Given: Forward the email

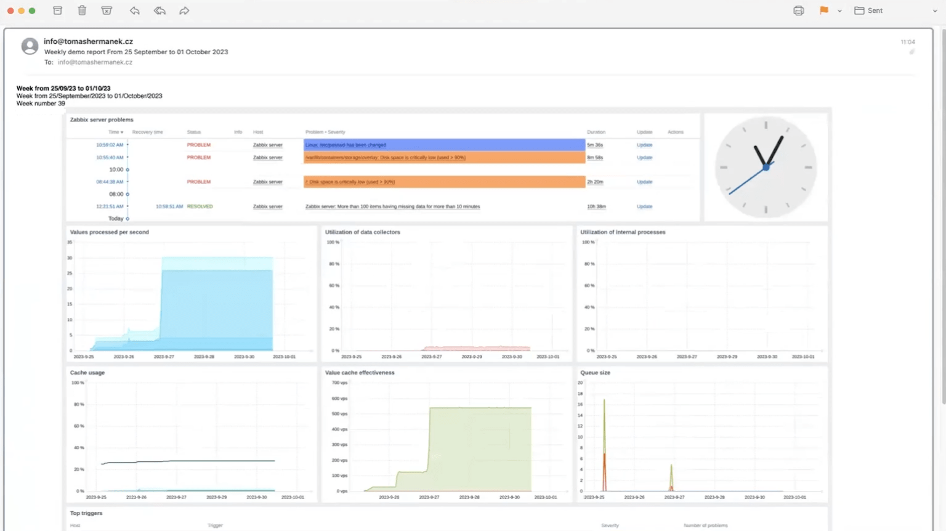Looking at the screenshot, I should pos(184,10).
